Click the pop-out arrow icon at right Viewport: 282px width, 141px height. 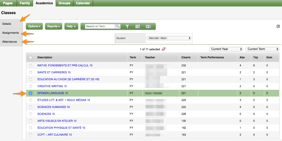click(x=278, y=26)
